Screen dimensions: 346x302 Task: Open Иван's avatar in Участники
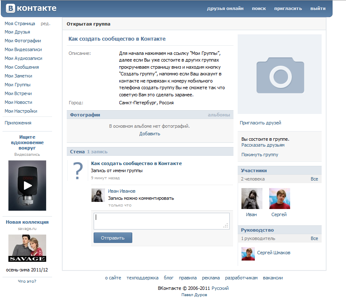click(x=252, y=199)
